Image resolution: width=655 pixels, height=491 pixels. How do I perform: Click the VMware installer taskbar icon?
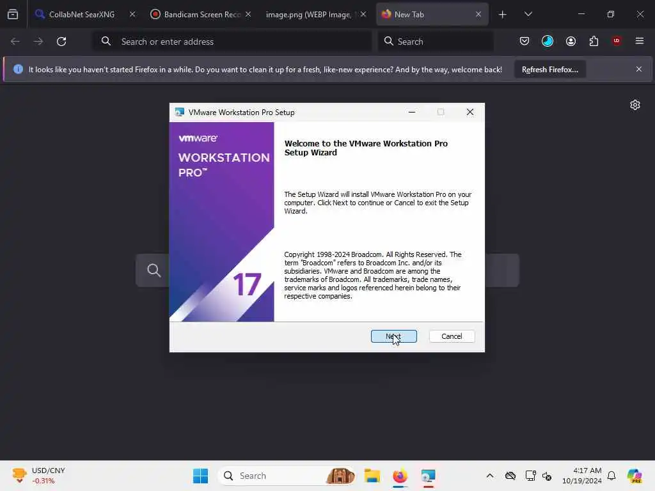pyautogui.click(x=428, y=476)
